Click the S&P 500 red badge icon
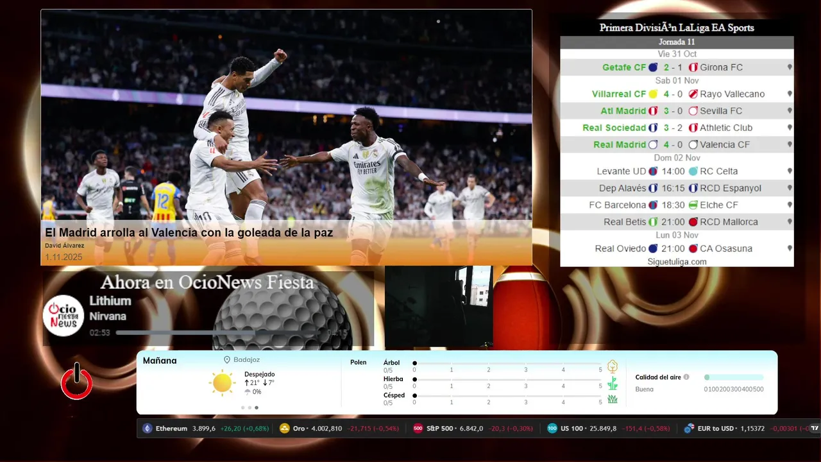This screenshot has height=462, width=821. [418, 429]
